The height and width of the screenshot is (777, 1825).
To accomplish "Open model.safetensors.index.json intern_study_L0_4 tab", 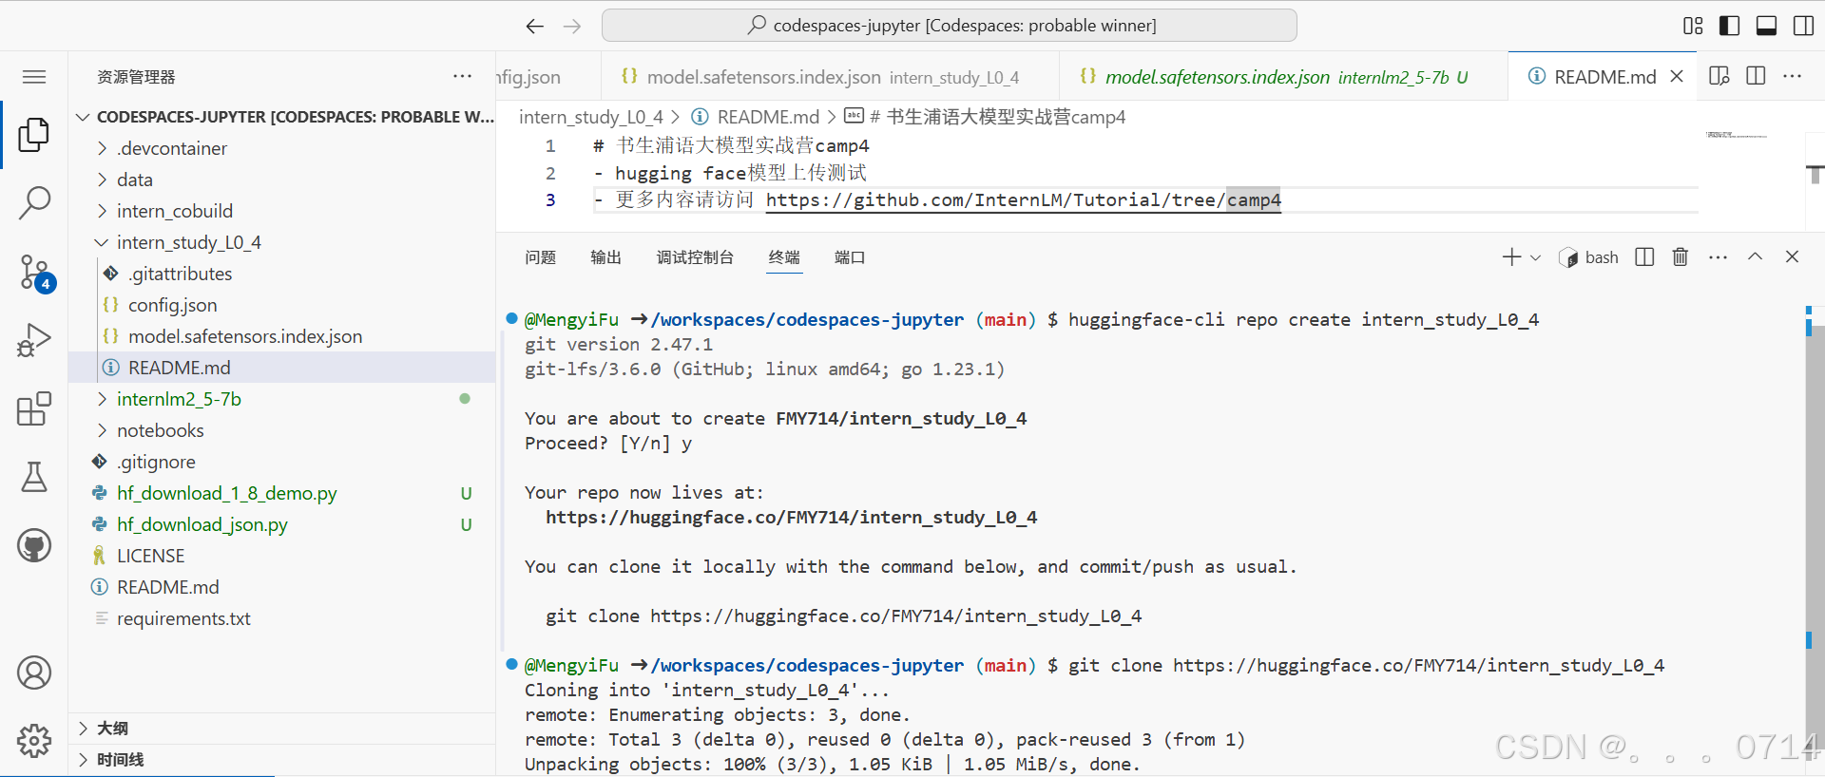I will (x=830, y=77).
